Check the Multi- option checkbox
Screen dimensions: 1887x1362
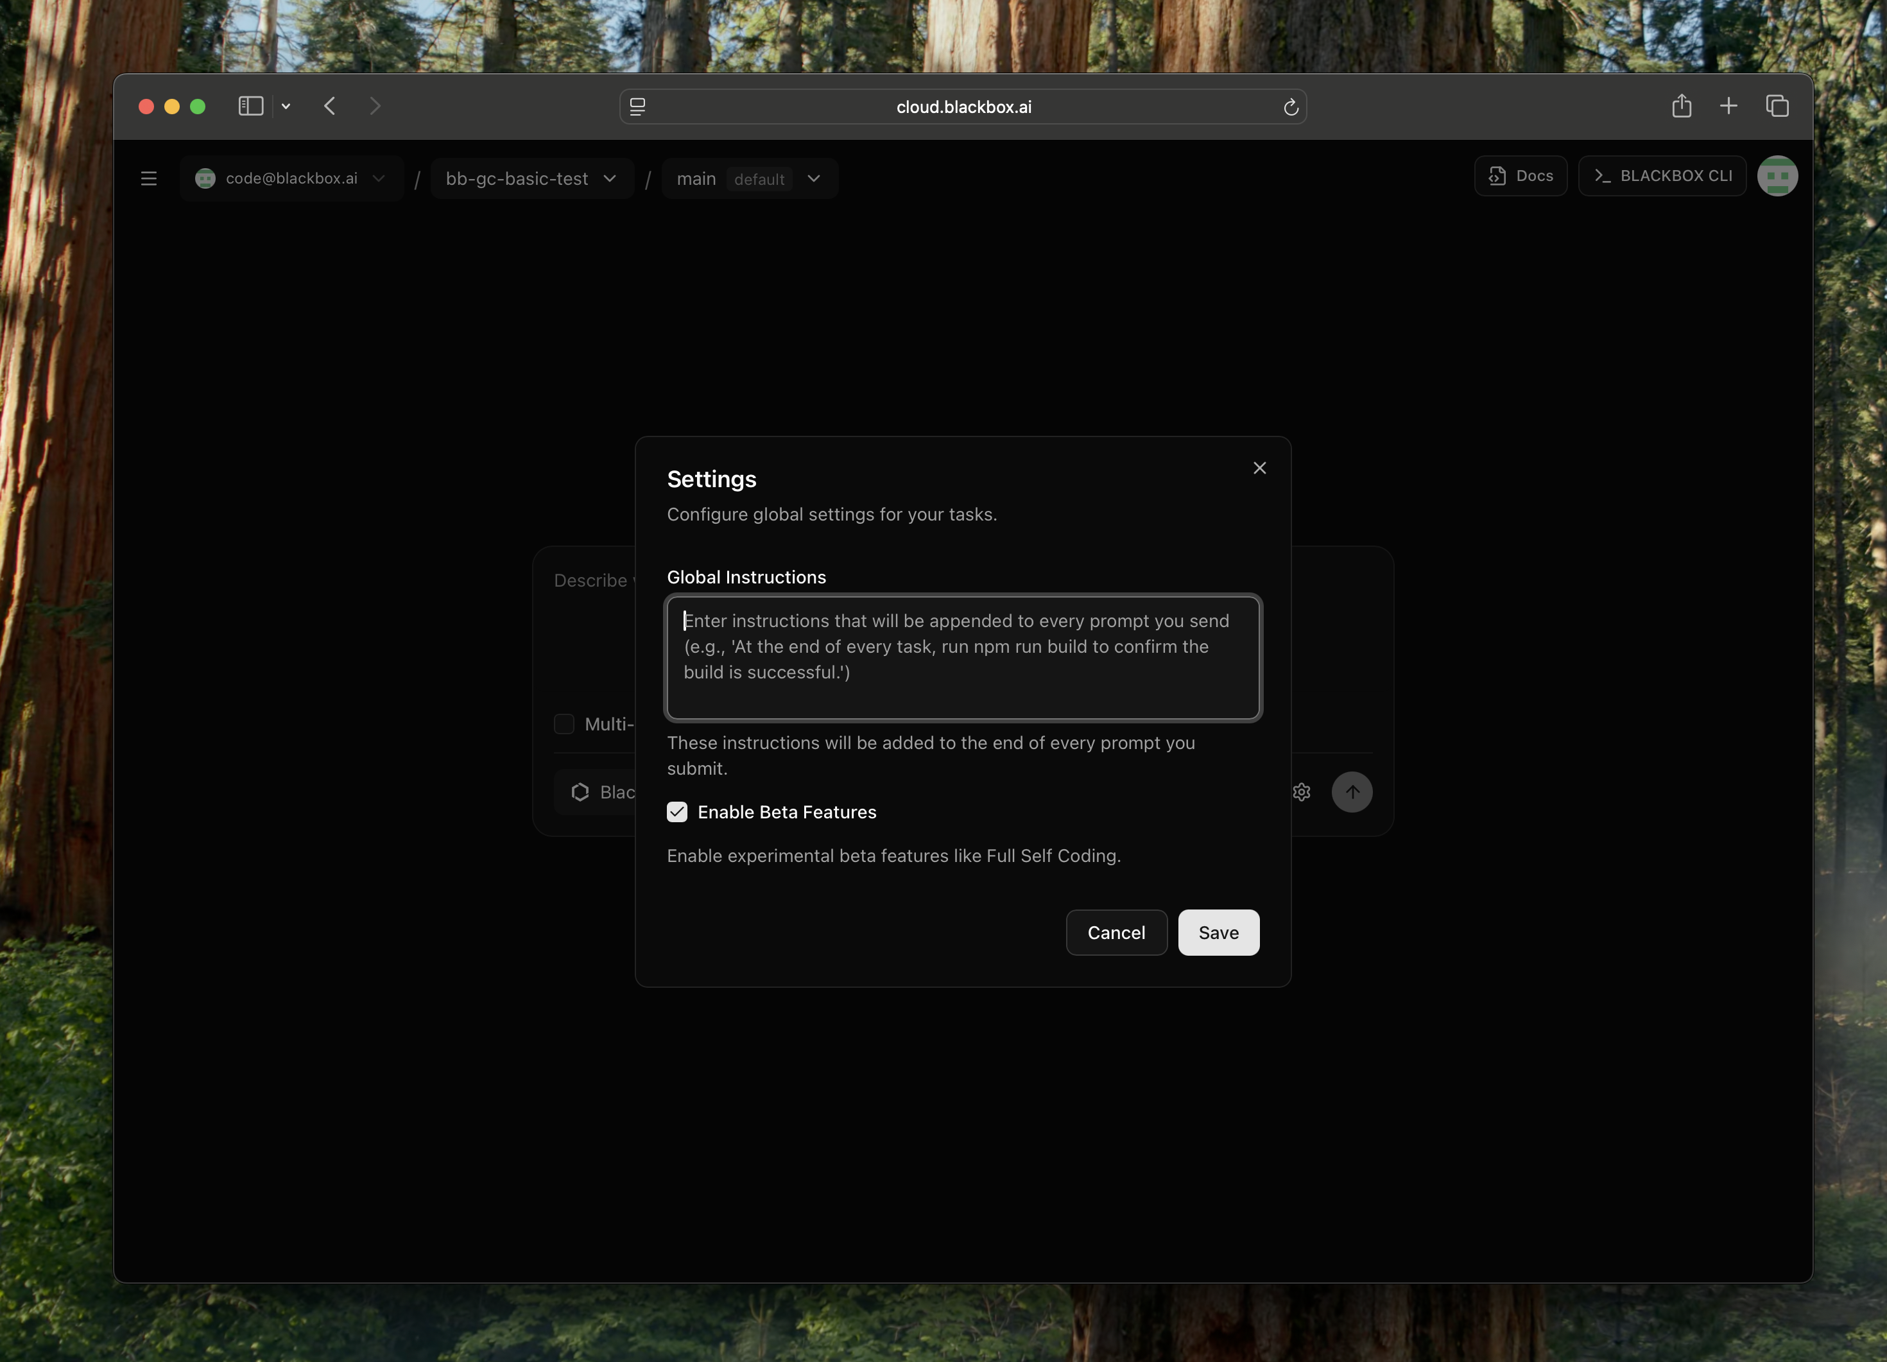pos(564,724)
